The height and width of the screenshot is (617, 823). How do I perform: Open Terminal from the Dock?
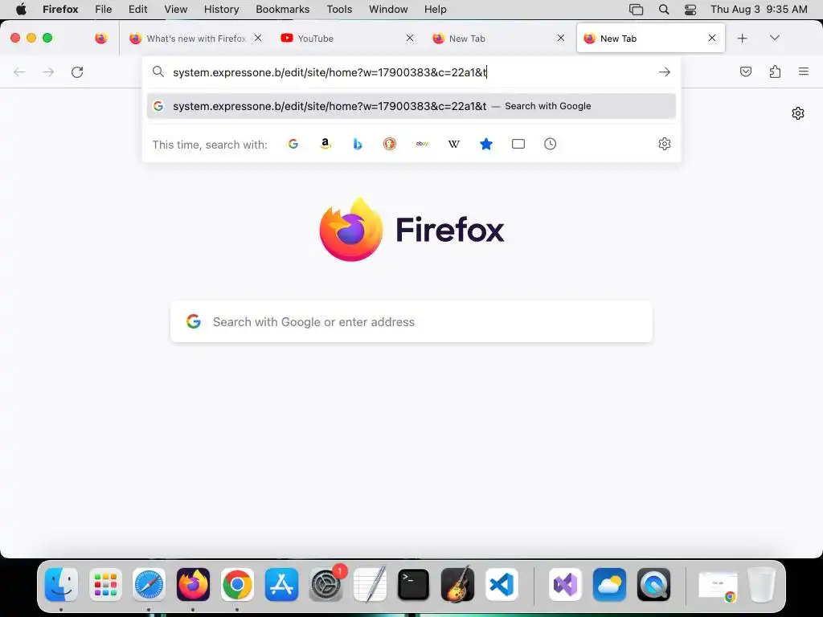[x=414, y=585]
